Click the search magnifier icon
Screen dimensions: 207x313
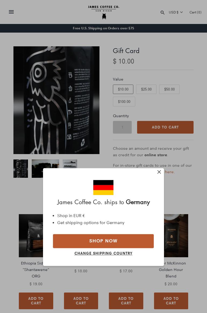[x=162, y=13]
